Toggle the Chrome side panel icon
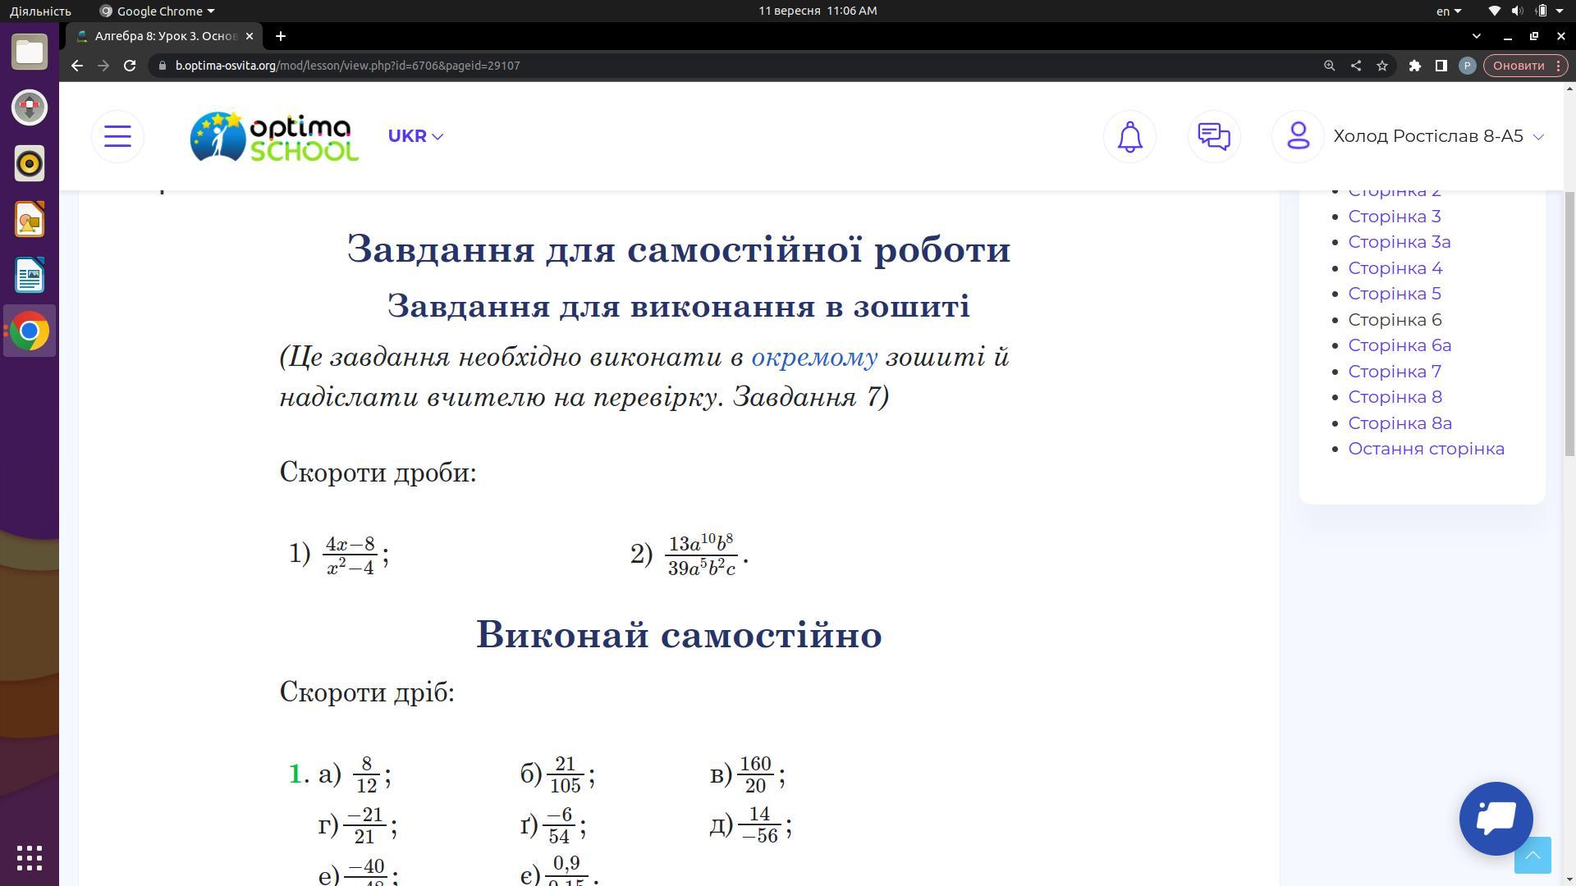 pyautogui.click(x=1441, y=66)
